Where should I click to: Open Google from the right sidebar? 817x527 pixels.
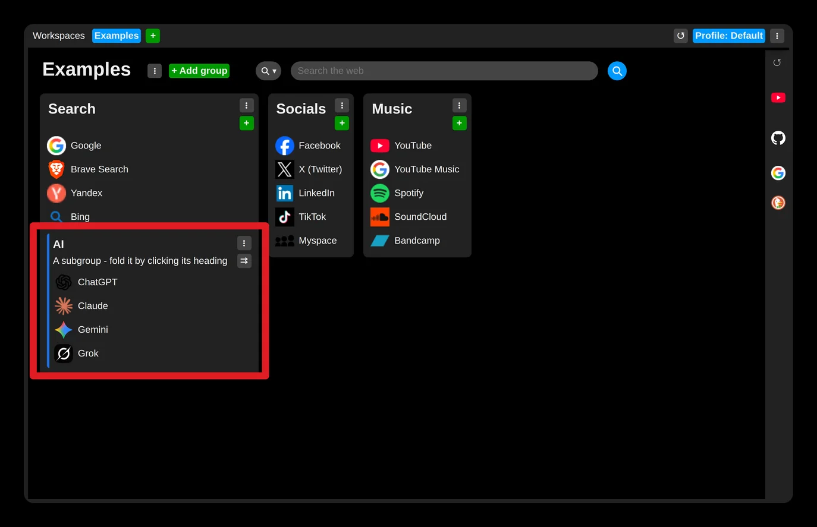point(778,173)
